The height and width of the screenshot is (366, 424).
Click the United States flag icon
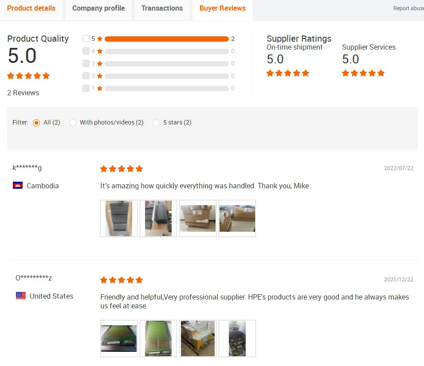pyautogui.click(x=21, y=296)
